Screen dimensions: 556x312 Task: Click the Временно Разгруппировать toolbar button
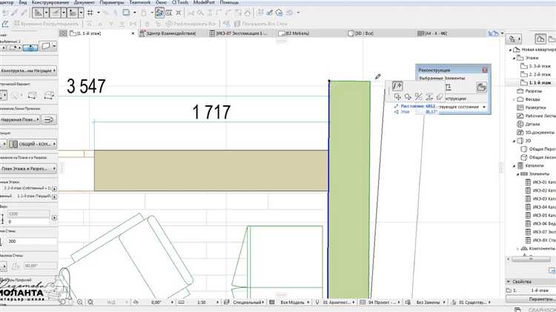point(45,24)
